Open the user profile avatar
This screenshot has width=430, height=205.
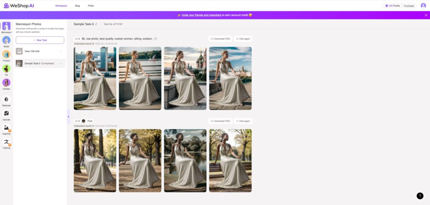tap(423, 5)
